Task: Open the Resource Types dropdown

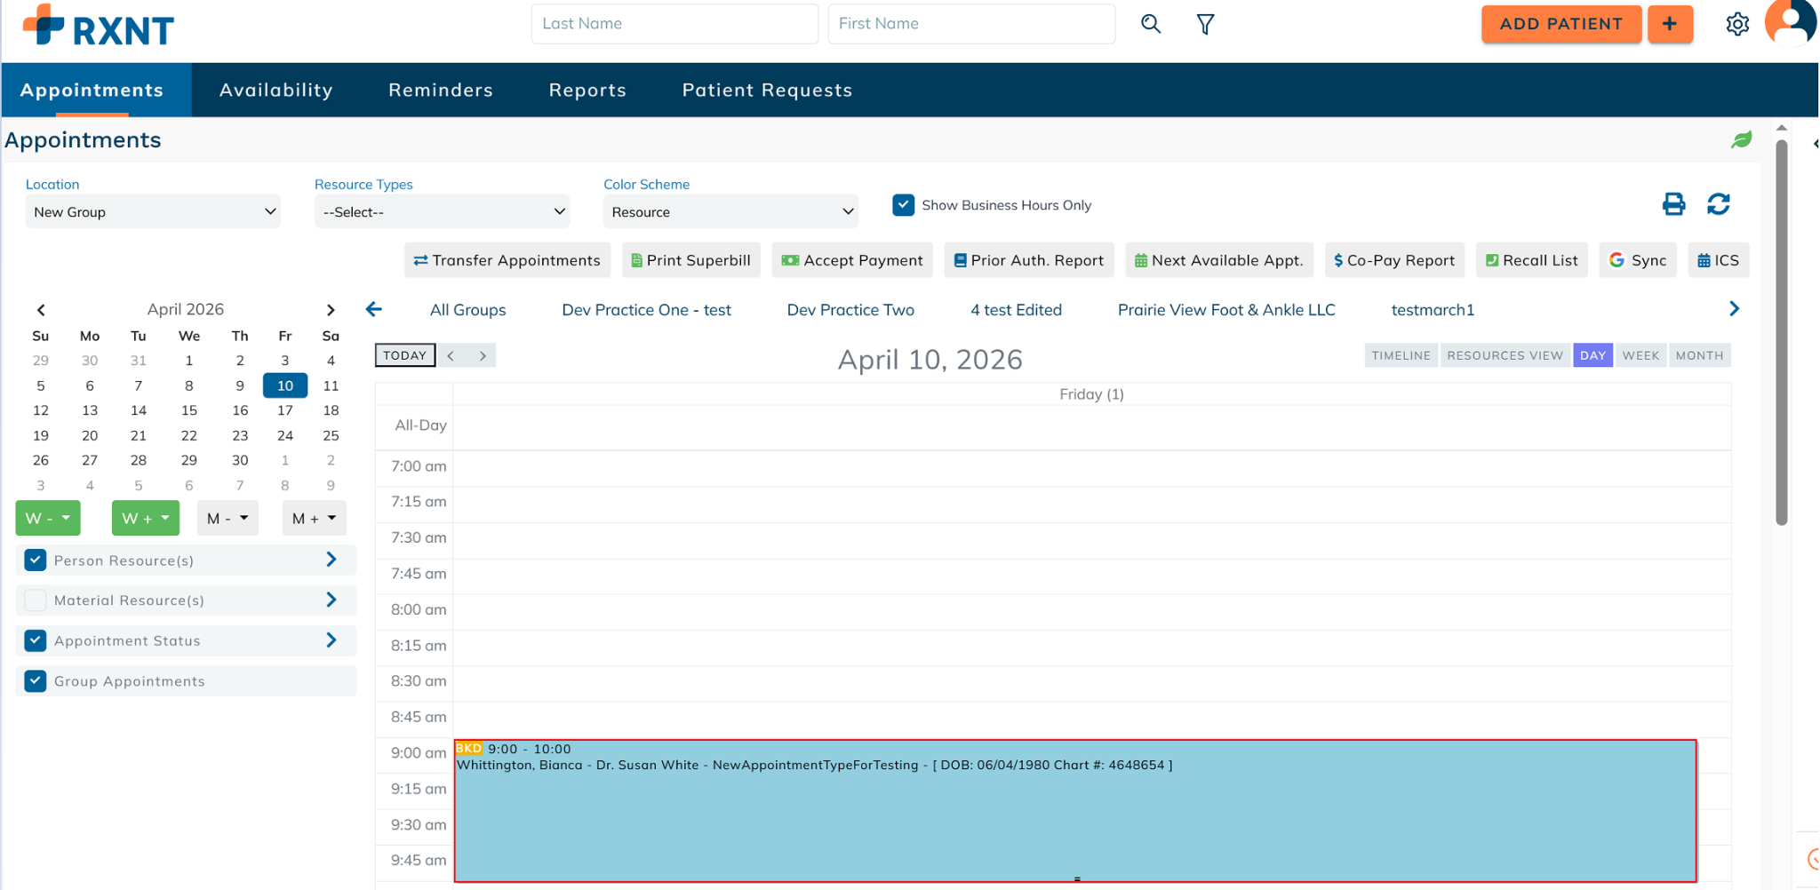Action: tap(442, 212)
